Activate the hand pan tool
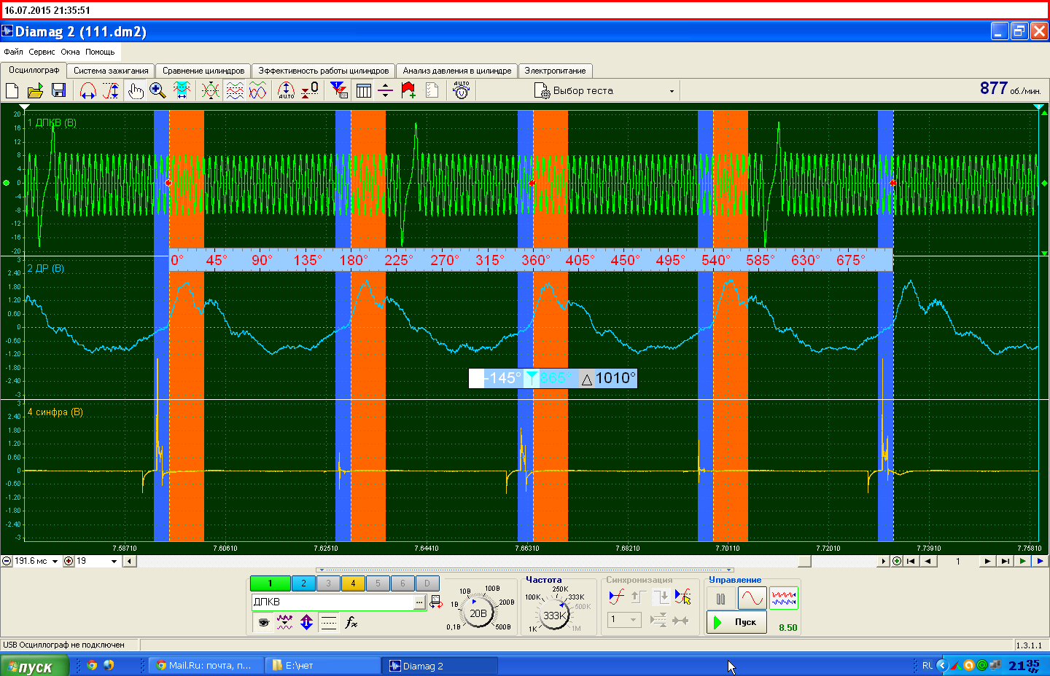This screenshot has width=1050, height=676. coord(136,90)
